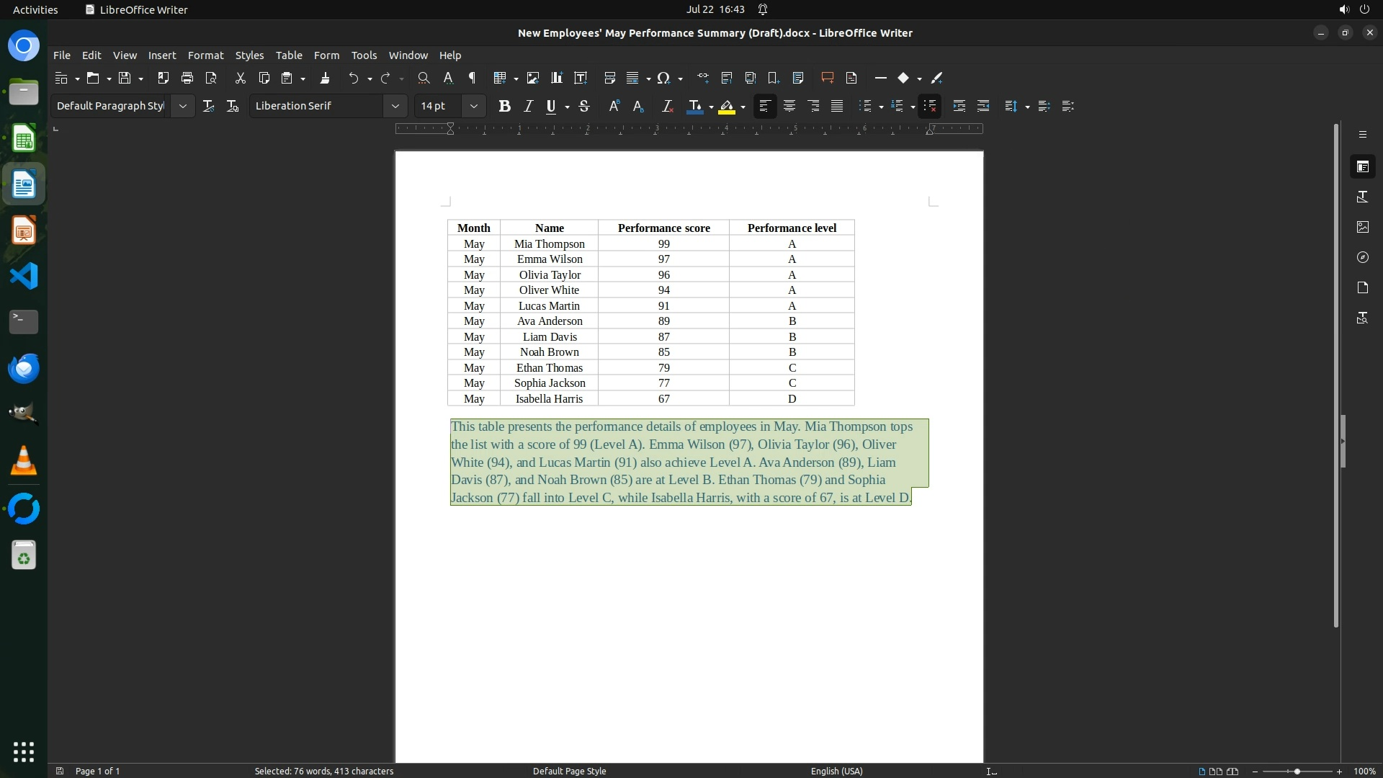Toggle Italic formatting button
This screenshot has width=1383, height=778.
pyautogui.click(x=528, y=106)
